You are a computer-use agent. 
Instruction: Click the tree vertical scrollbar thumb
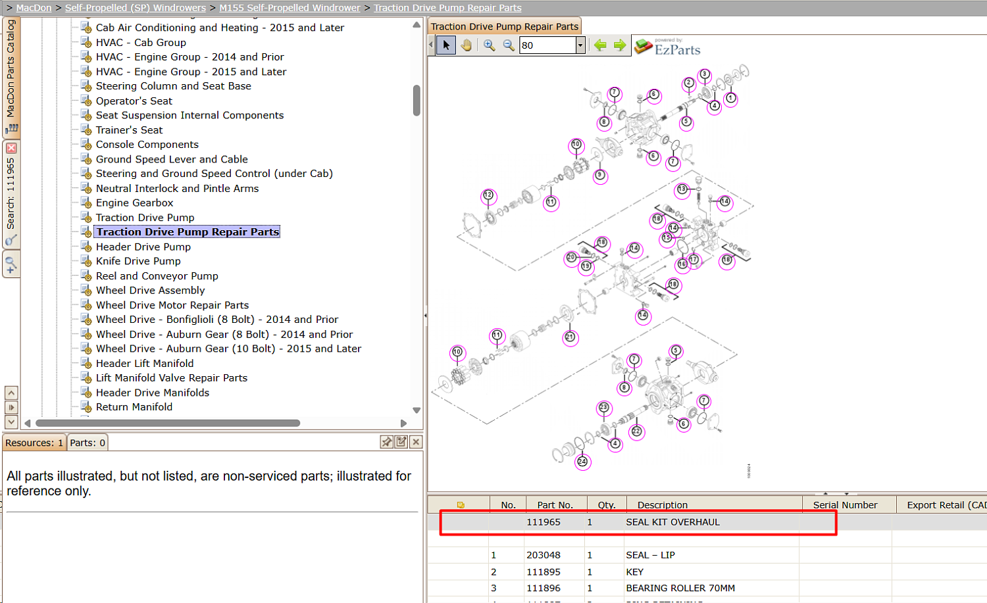[x=417, y=100]
